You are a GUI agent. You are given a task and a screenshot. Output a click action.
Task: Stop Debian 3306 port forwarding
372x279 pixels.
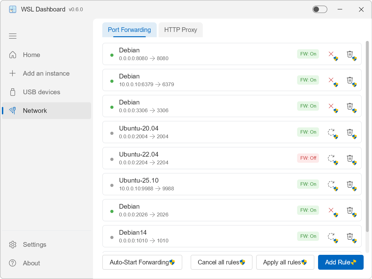(331, 106)
